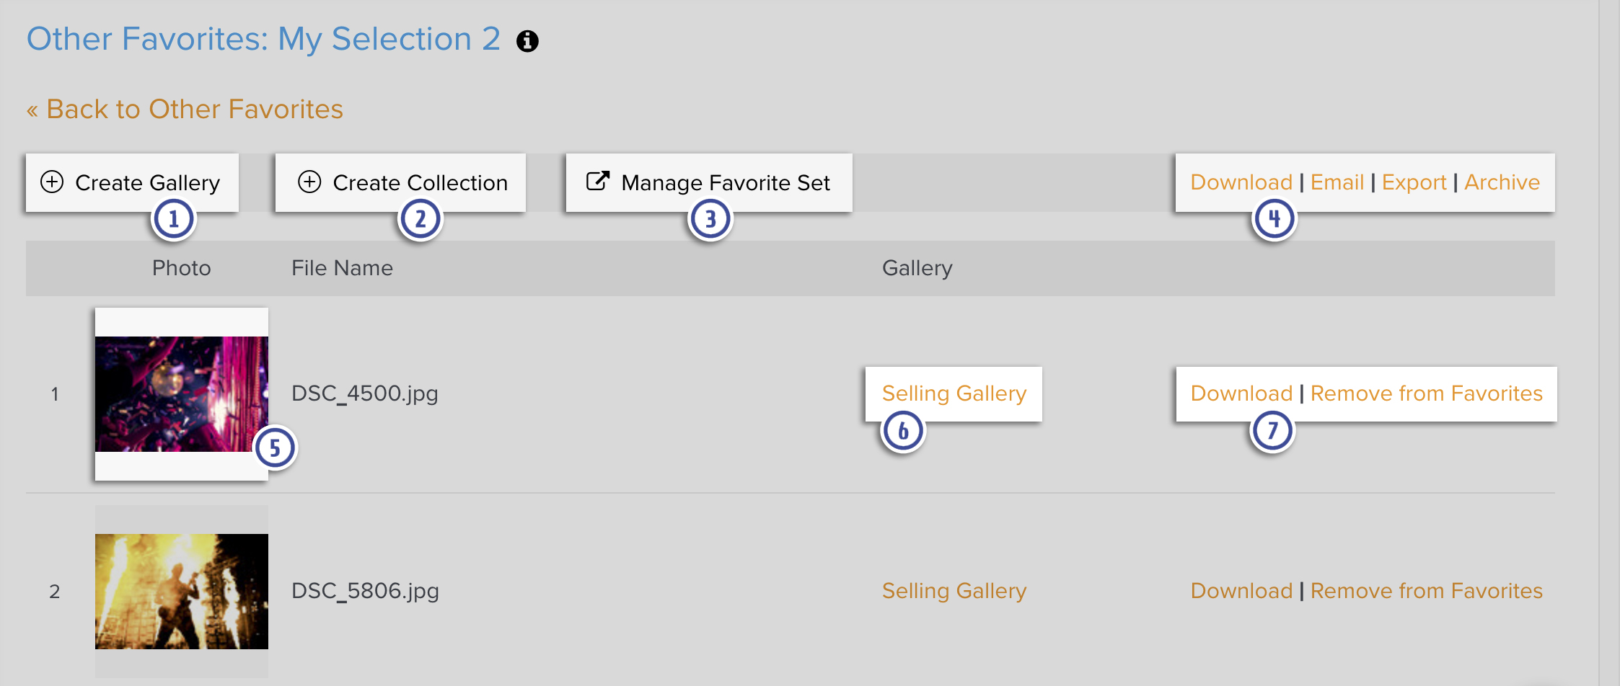Remove DSC_4500.jpg from Favorites
Viewport: 1620px width, 686px height.
tap(1426, 393)
